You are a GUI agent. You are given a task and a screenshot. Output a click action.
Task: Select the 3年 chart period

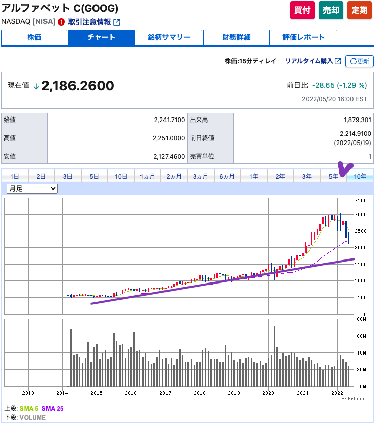pyautogui.click(x=307, y=176)
